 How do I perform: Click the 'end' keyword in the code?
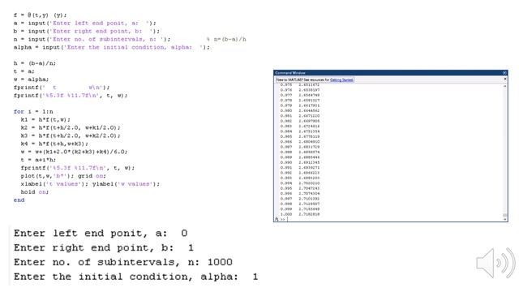tap(19, 200)
